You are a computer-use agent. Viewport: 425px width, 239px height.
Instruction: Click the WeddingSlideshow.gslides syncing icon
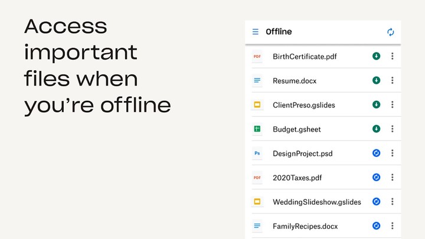click(376, 202)
